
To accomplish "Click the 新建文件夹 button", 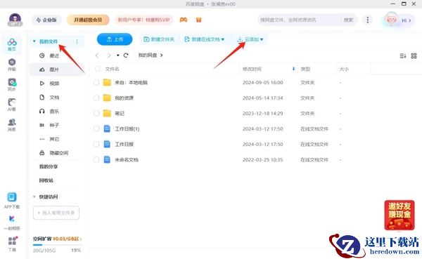I will pos(159,39).
